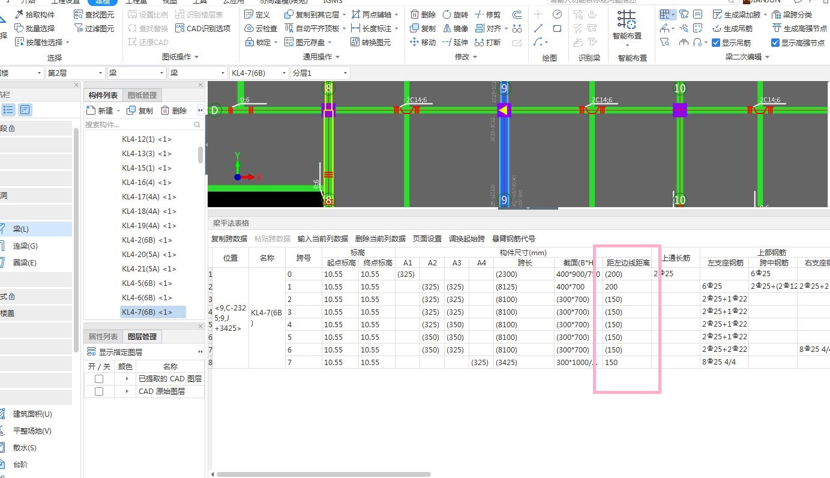Select purple column node at axis 10
Screen dimensions: 830x478
pos(679,110)
